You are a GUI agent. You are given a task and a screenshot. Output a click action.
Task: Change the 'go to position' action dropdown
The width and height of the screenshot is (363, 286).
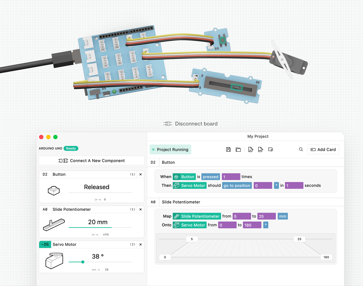click(237, 185)
